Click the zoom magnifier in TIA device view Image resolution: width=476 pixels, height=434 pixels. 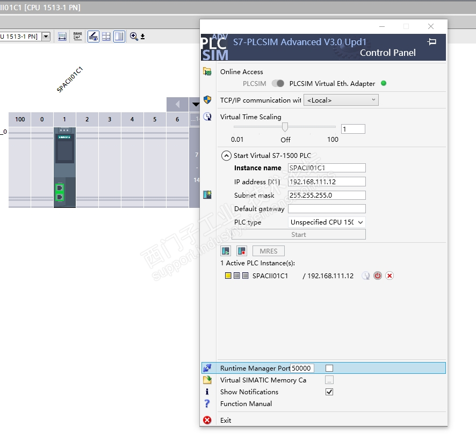coord(134,37)
